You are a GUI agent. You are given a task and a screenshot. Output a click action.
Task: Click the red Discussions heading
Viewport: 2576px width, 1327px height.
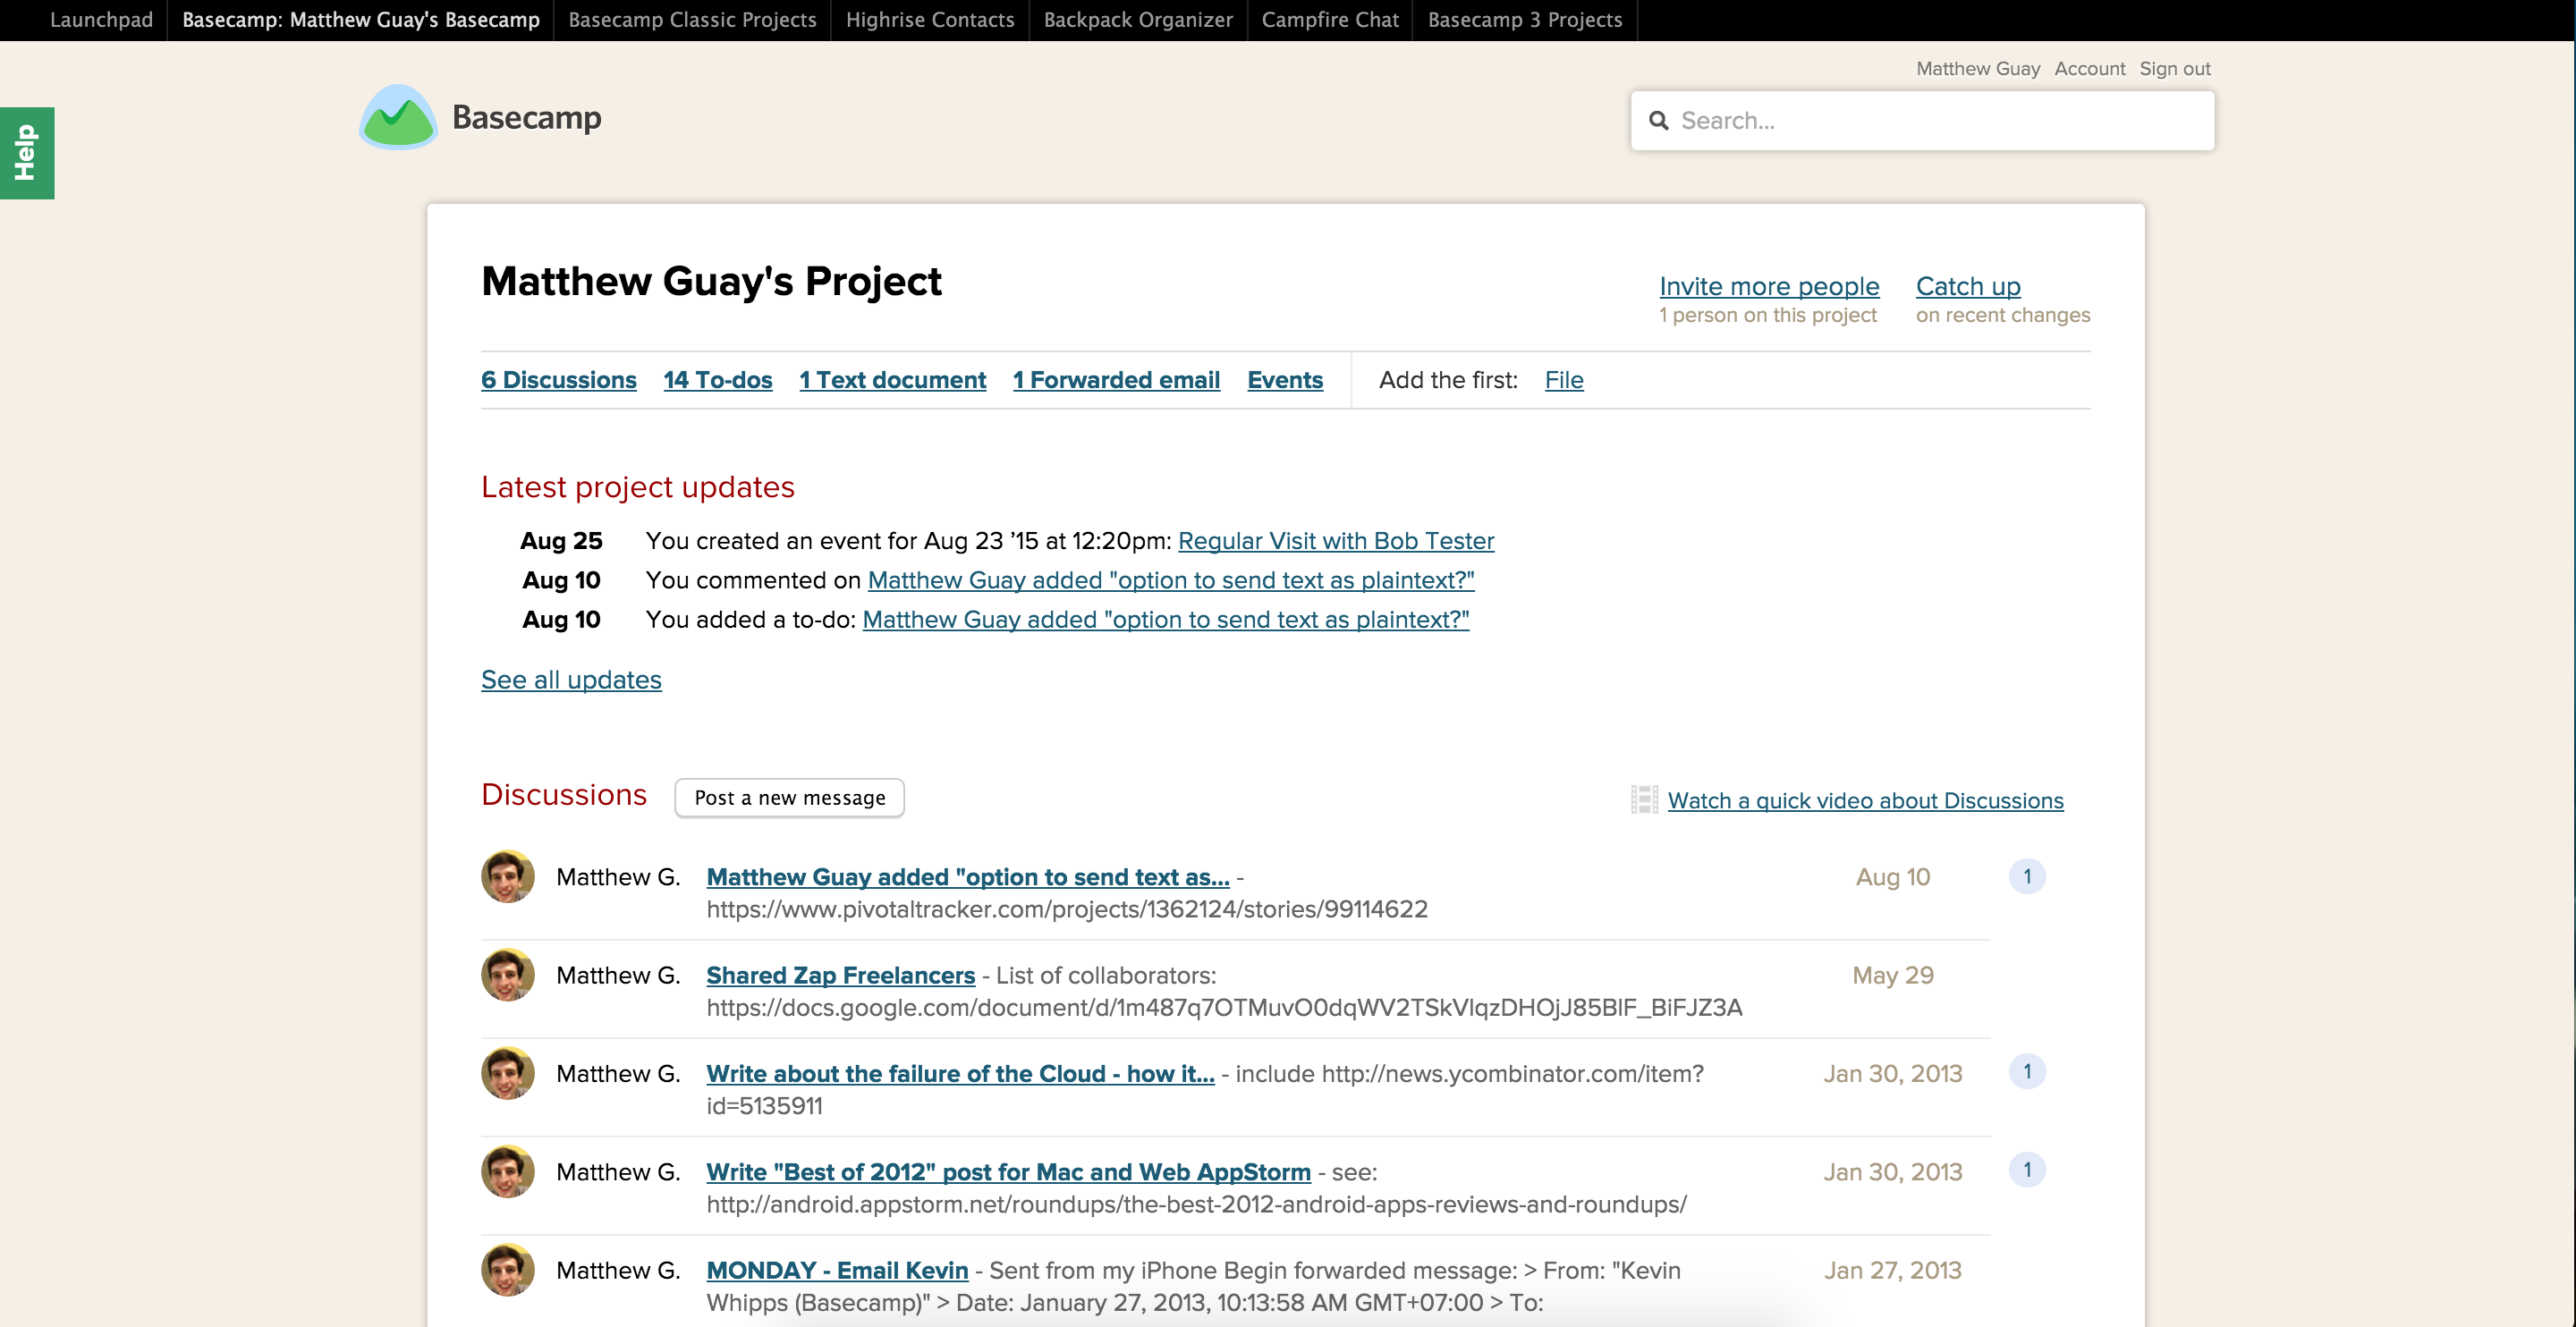click(564, 795)
